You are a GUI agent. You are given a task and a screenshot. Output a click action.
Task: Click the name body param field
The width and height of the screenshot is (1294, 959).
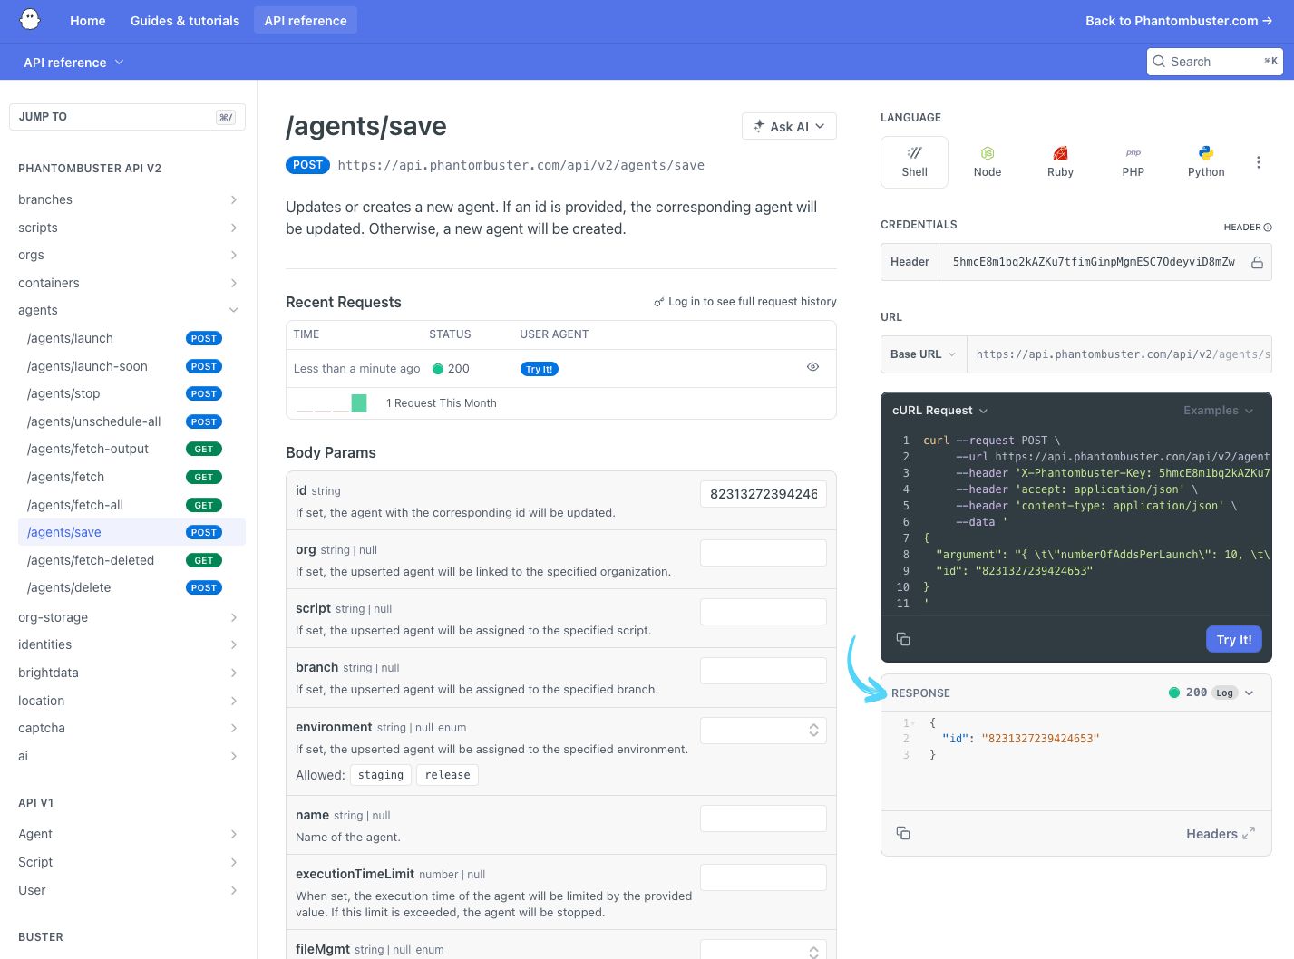[x=764, y=819]
